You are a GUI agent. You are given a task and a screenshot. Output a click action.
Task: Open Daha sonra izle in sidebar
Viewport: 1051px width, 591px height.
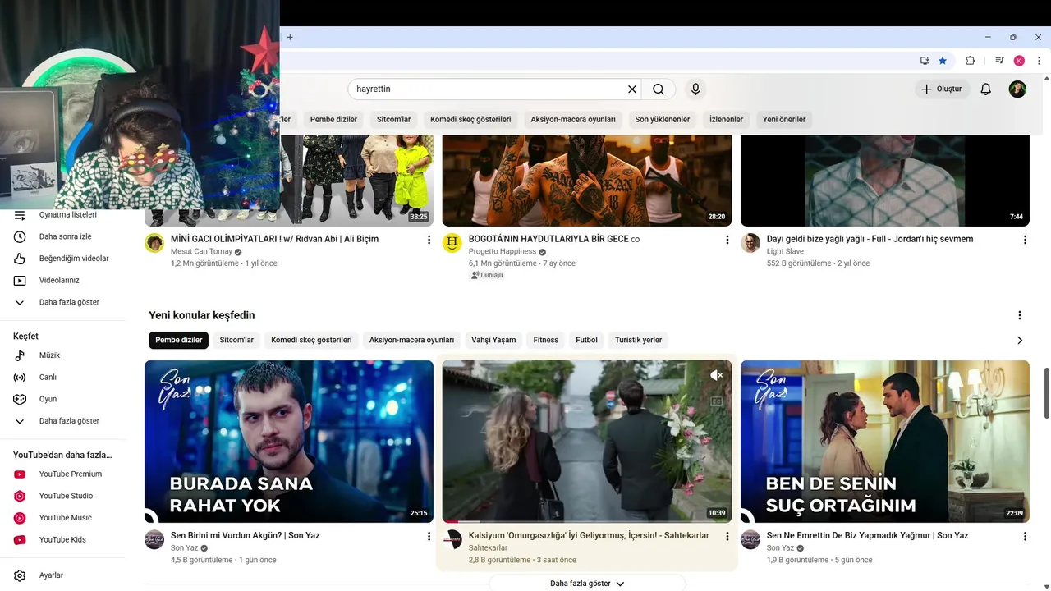66,236
